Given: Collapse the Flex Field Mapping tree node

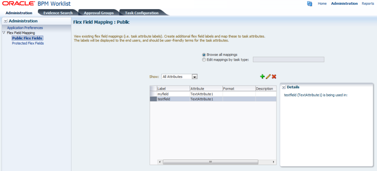Looking at the screenshot, I should click(x=3, y=33).
